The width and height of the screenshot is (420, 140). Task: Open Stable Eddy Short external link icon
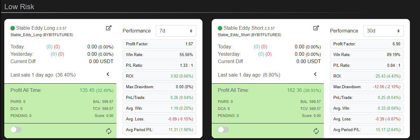click(x=316, y=28)
